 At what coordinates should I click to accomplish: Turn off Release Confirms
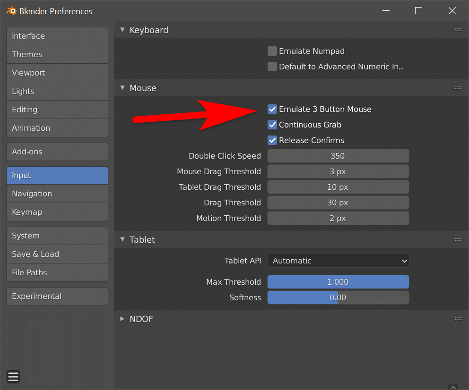coord(272,140)
